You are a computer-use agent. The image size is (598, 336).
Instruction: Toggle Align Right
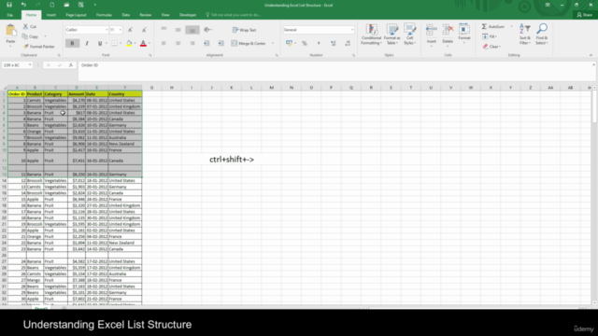coord(192,44)
